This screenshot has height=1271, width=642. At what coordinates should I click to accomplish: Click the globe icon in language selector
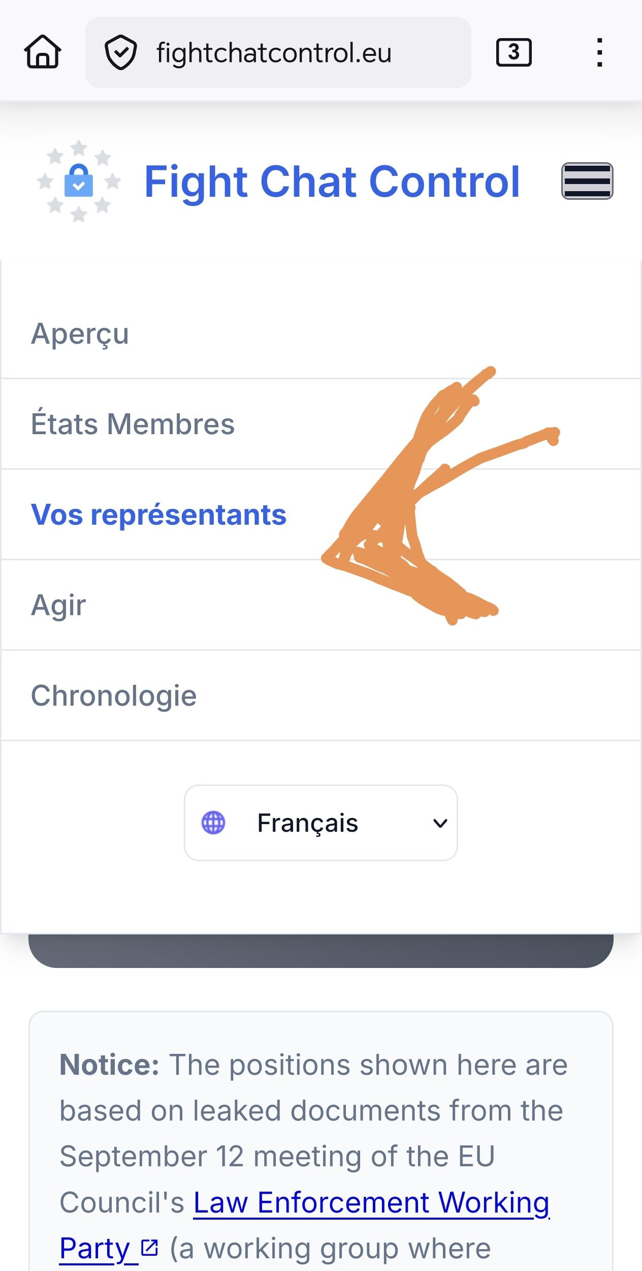click(x=213, y=823)
